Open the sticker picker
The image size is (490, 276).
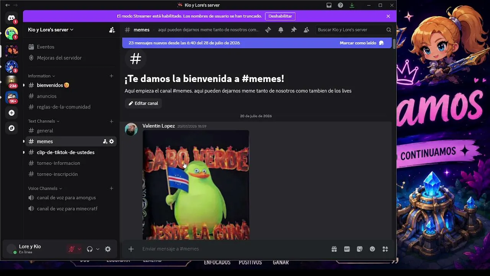click(x=359, y=249)
